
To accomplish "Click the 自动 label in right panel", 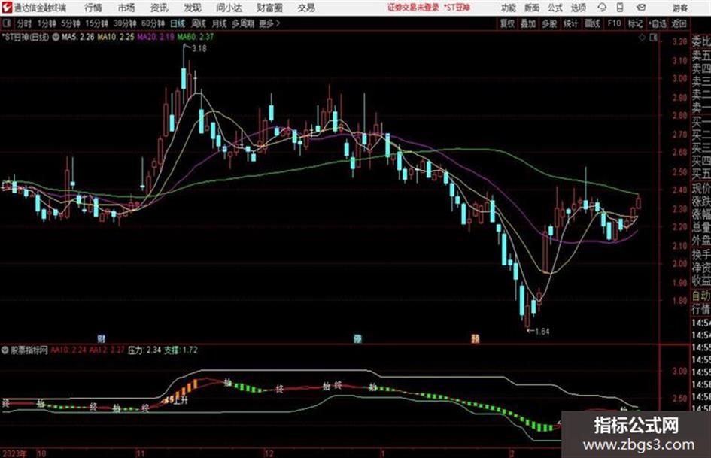I will click(701, 296).
